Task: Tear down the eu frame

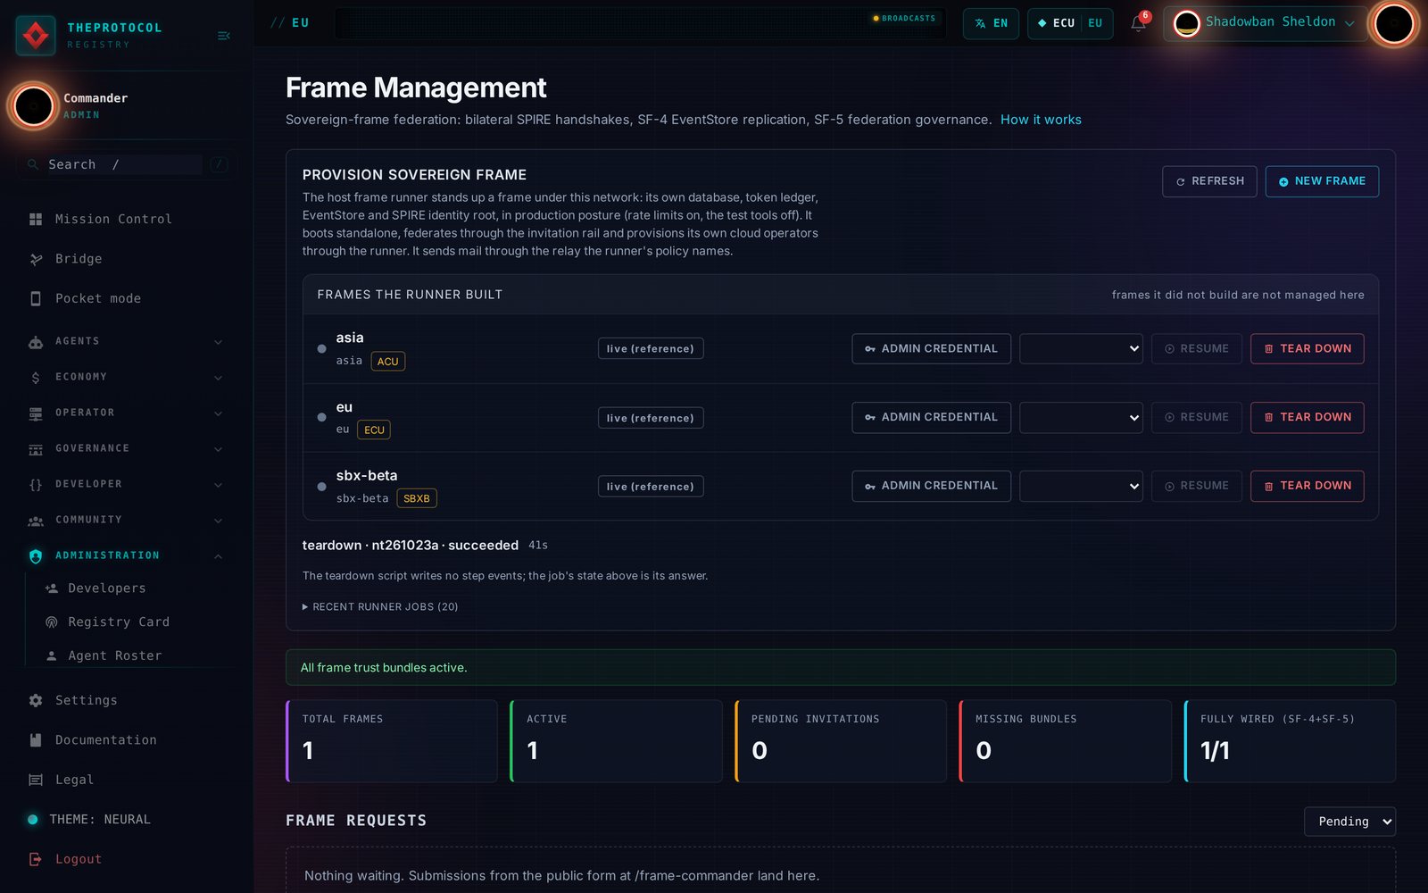Action: (x=1307, y=417)
